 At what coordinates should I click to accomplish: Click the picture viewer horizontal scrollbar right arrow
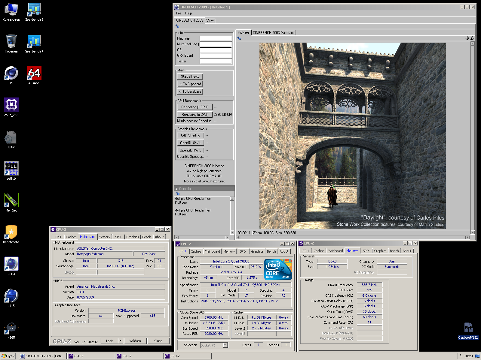(x=467, y=237)
